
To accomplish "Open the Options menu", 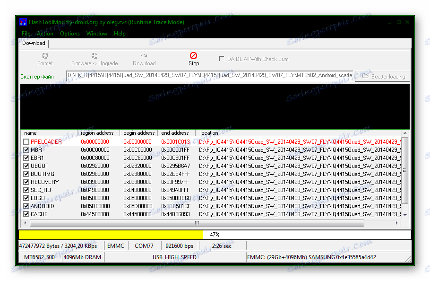I will pyautogui.click(x=70, y=34).
